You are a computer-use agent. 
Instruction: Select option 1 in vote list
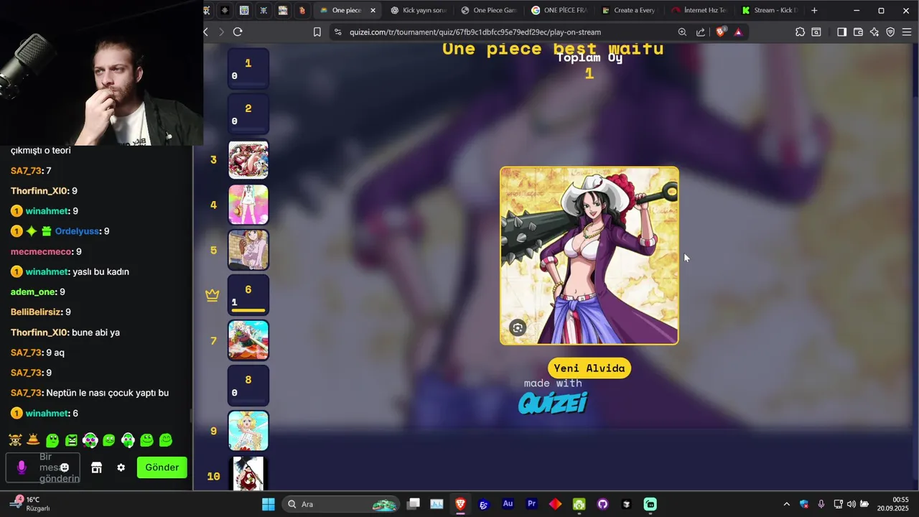click(x=248, y=69)
